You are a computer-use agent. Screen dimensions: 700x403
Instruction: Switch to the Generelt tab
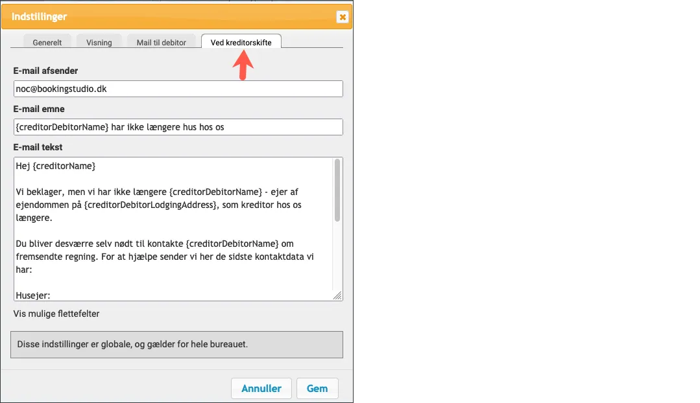(x=47, y=43)
